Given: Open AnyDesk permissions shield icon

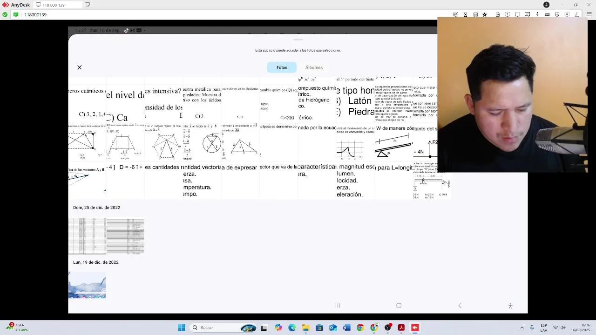Looking at the screenshot, I should point(557,14).
